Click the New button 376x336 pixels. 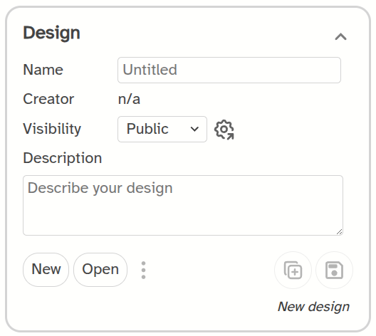tap(46, 270)
